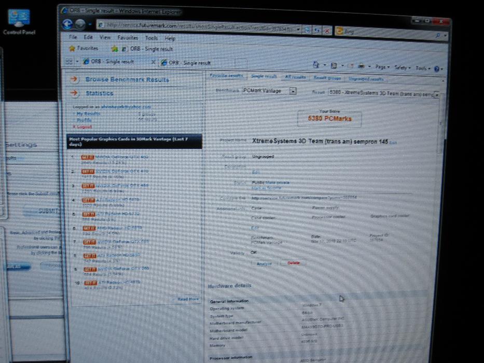Open the NVIDIA GeForce GTX 470 link
The width and height of the screenshot is (484, 363).
122,171
